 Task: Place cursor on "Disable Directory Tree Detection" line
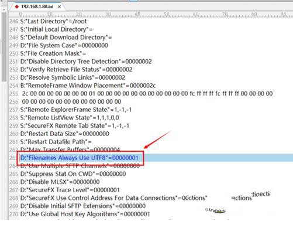(x=86, y=62)
